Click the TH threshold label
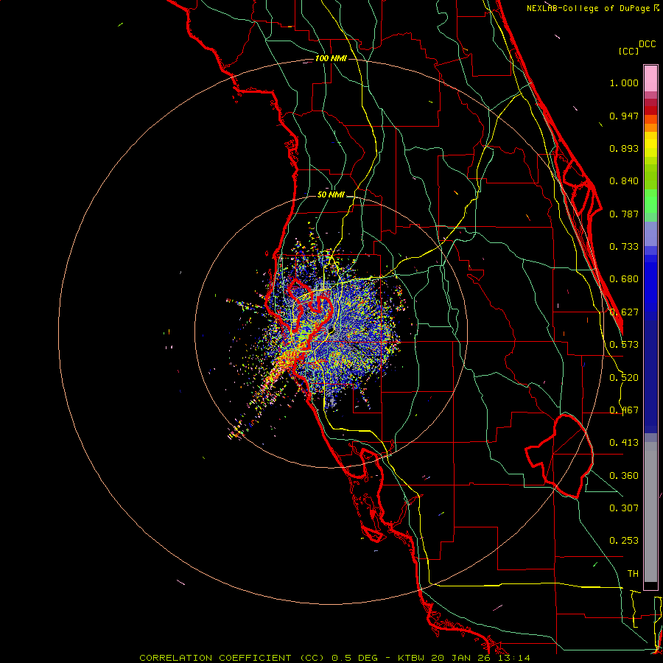This screenshot has width=663, height=663. click(x=633, y=574)
